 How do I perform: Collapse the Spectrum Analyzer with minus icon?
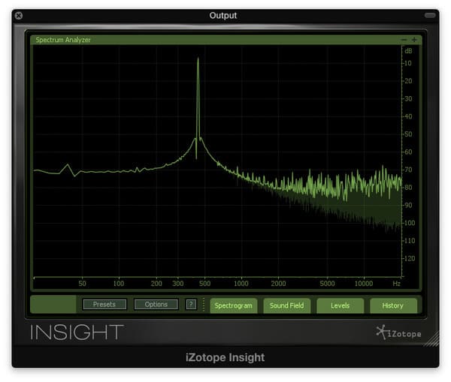(x=404, y=40)
